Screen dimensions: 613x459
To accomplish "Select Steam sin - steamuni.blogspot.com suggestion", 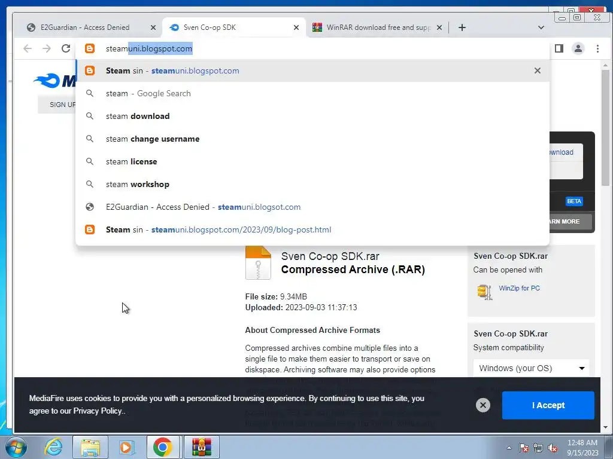I will [312, 71].
